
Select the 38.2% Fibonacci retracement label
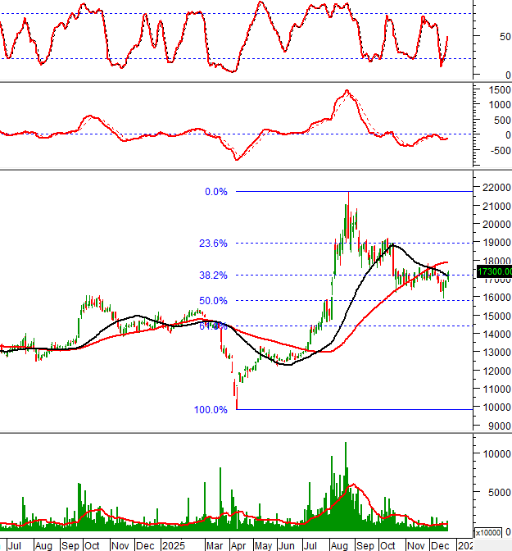[212, 275]
